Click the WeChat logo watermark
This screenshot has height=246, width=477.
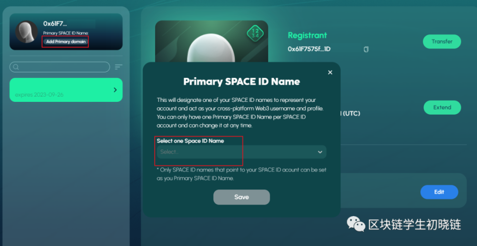coord(356,224)
